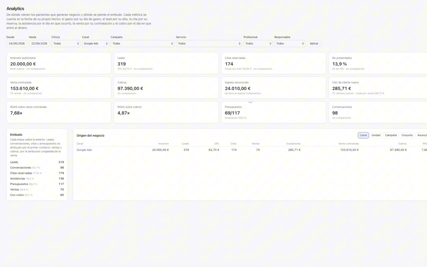Click the CPL column header
The image size is (427, 267).
[x=217, y=144]
